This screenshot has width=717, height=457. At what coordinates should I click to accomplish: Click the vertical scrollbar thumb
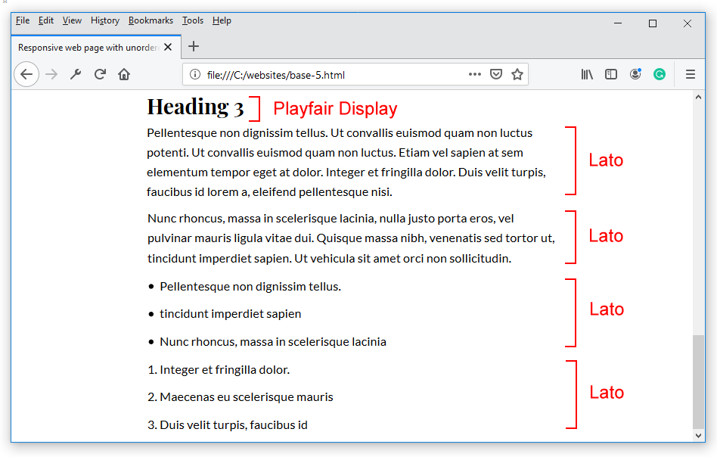[x=698, y=381]
